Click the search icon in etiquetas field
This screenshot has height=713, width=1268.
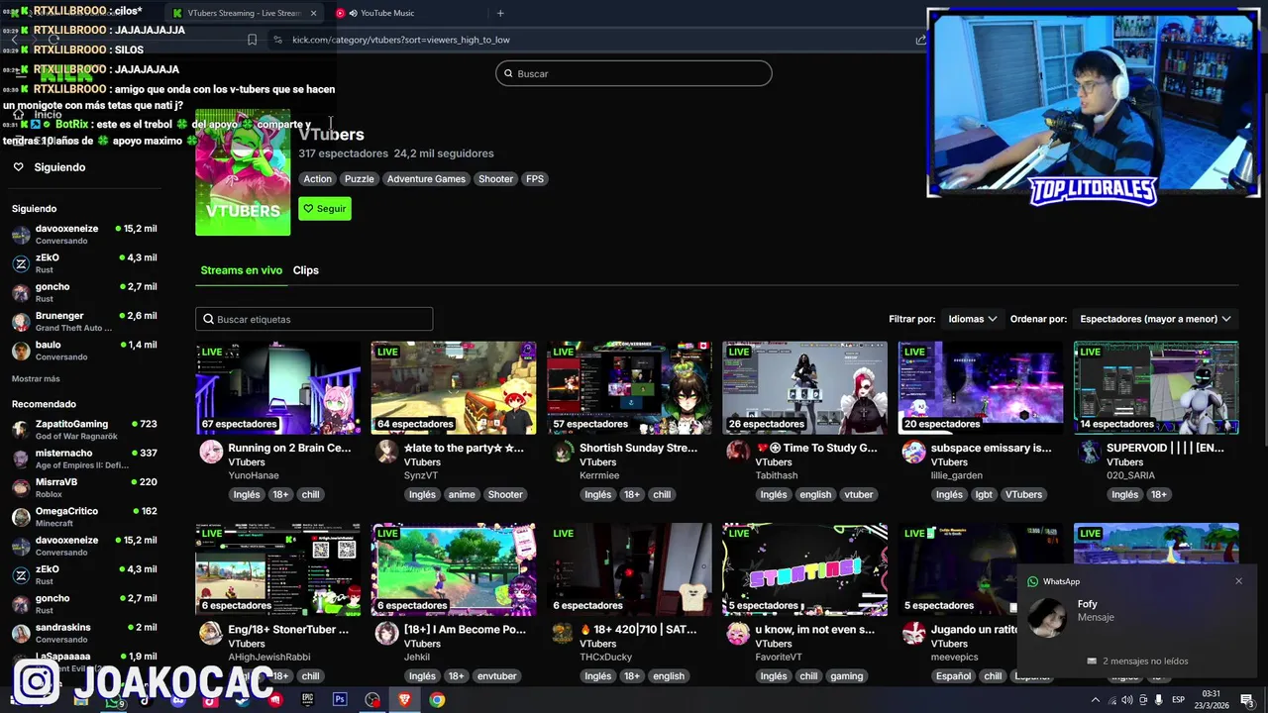coord(208,319)
